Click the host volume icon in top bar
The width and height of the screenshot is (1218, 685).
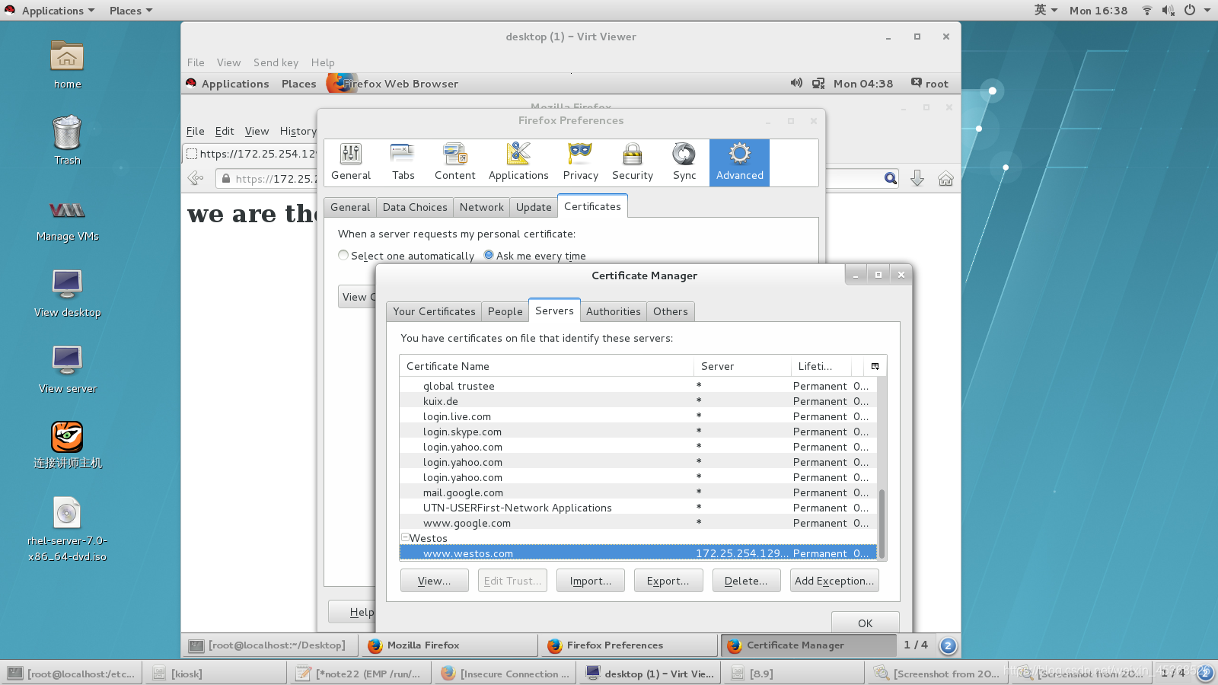tap(1168, 10)
